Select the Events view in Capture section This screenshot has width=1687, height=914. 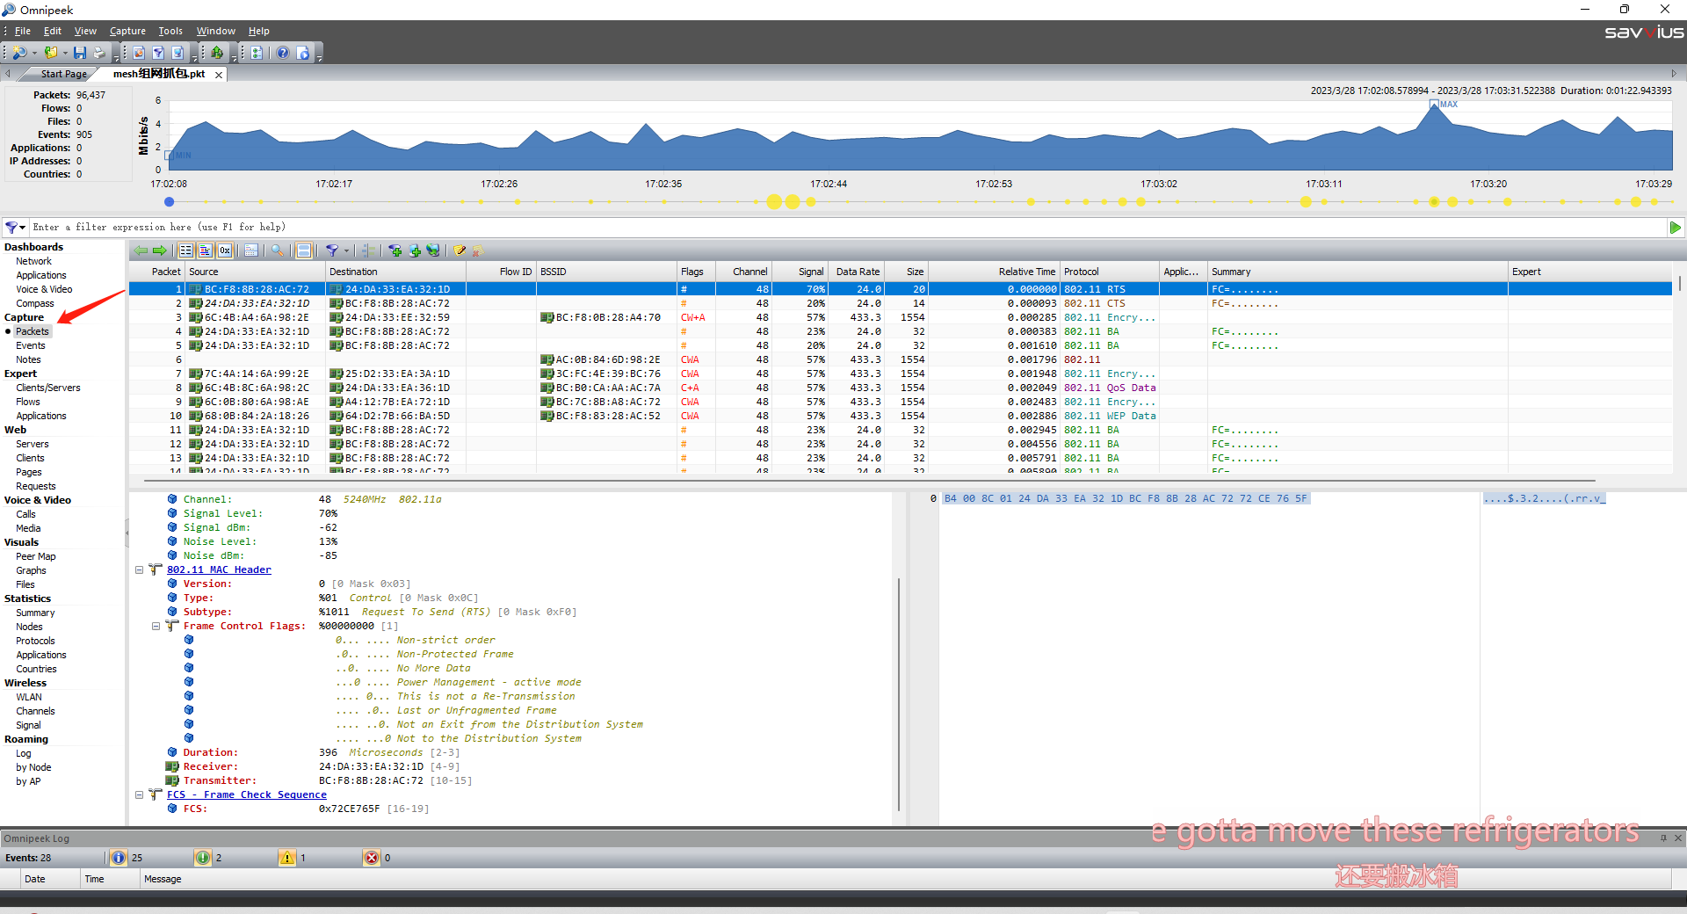(x=31, y=345)
